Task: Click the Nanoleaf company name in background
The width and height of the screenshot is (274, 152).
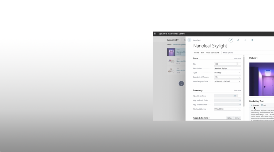Action: click(173, 40)
